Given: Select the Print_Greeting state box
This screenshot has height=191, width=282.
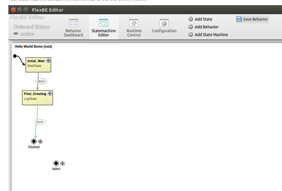Looking at the screenshot, I should click(x=37, y=98).
